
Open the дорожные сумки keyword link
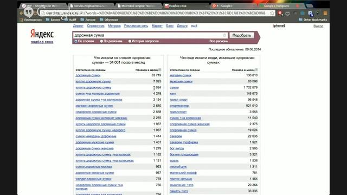(x=88, y=75)
